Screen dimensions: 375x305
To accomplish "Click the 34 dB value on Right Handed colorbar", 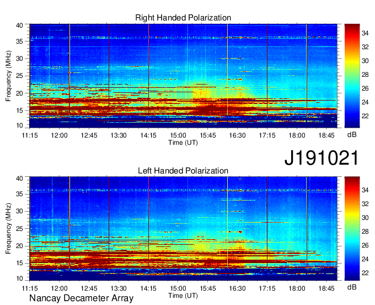I will 365,33.
